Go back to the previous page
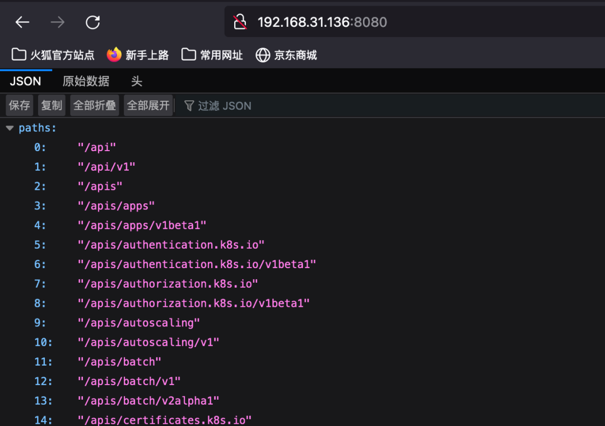605x426 pixels. tap(22, 22)
